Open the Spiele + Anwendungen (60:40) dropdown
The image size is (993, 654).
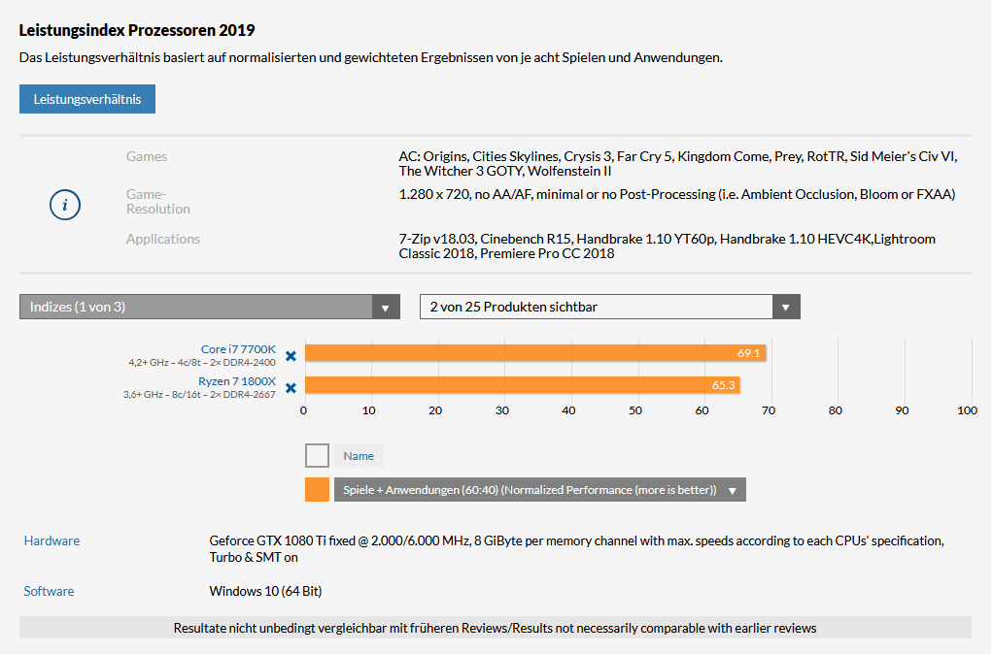[540, 490]
